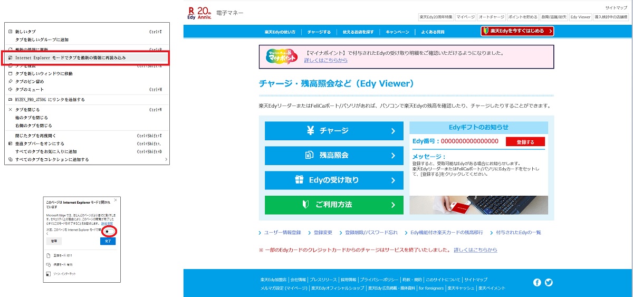Screen dimensions: 633x297
Task: Click the 導入検討中の店舗様 header button
Action: point(611,17)
